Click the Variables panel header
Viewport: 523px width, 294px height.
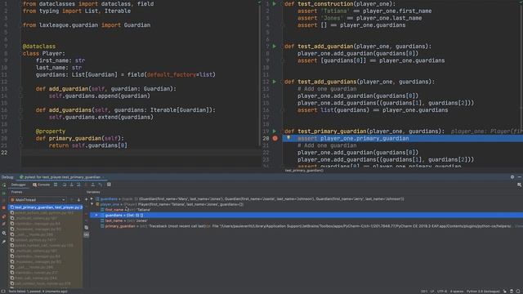click(93, 192)
